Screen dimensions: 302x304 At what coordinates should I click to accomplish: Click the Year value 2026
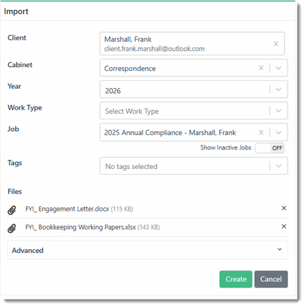(x=113, y=91)
